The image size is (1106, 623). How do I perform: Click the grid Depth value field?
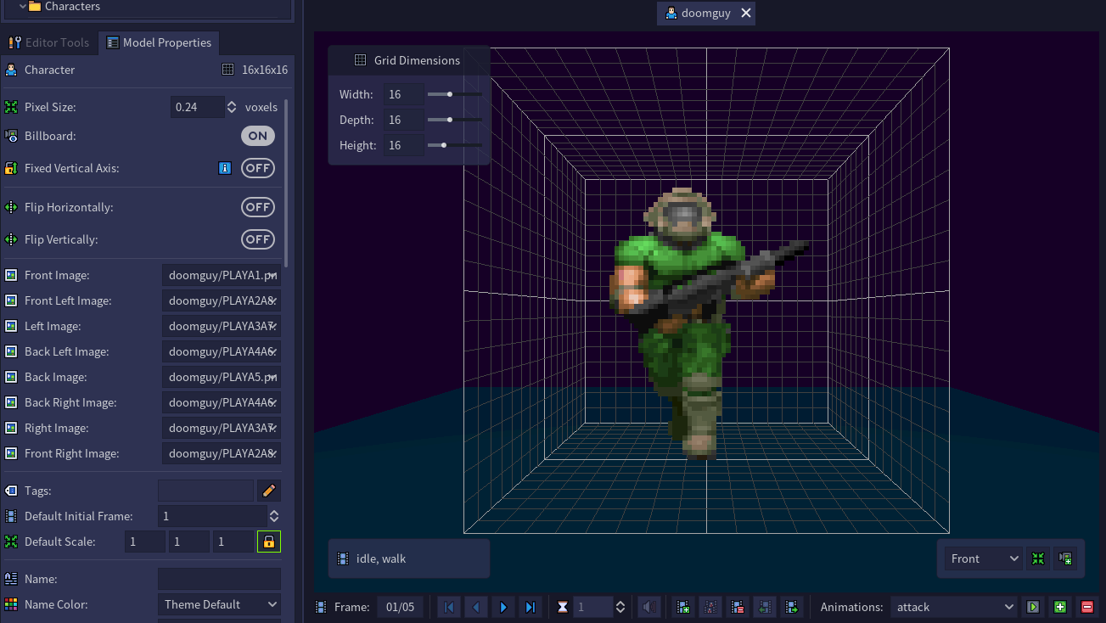tap(403, 120)
